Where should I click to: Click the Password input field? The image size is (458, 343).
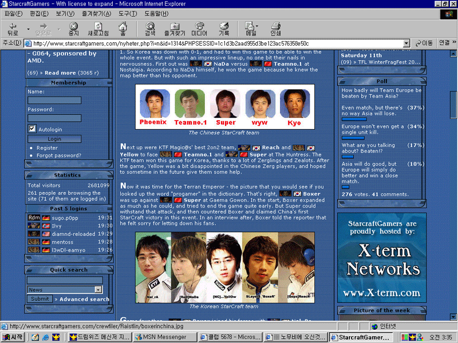point(54,118)
